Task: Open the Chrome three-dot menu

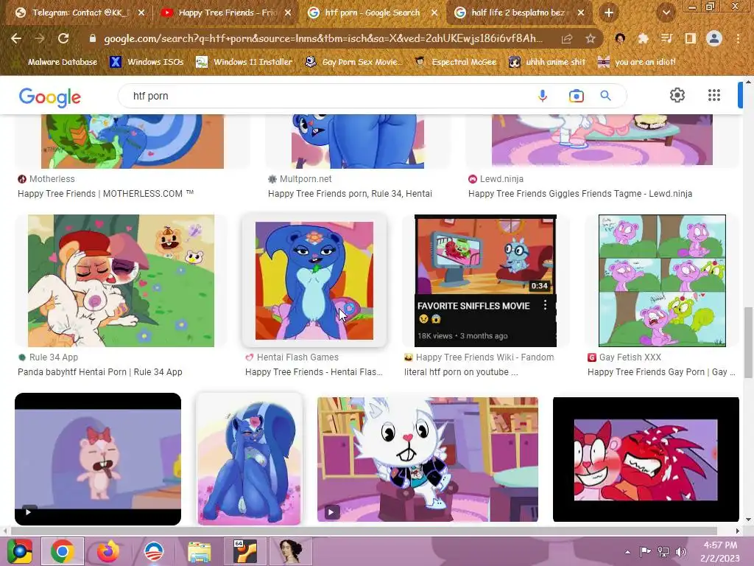Action: click(738, 38)
